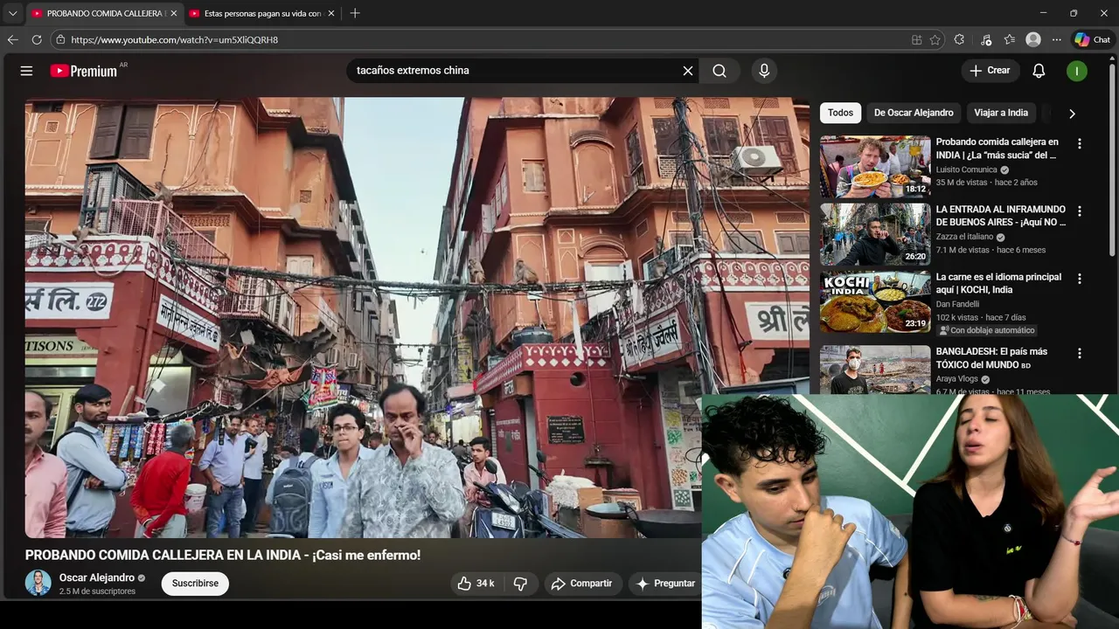This screenshot has height=629, width=1119.
Task: Open options for the BANGLADESH video
Action: coord(1079,353)
